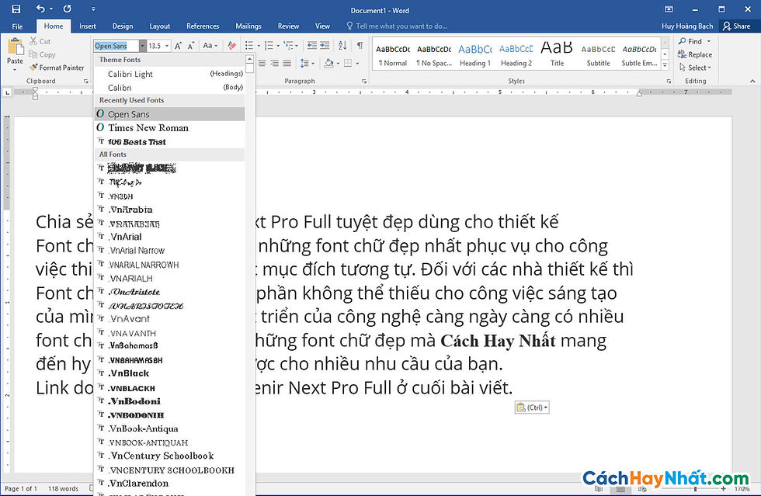Viewport: 761px width, 496px height.
Task: Click the Tell me what you want to do box
Action: [x=397, y=26]
